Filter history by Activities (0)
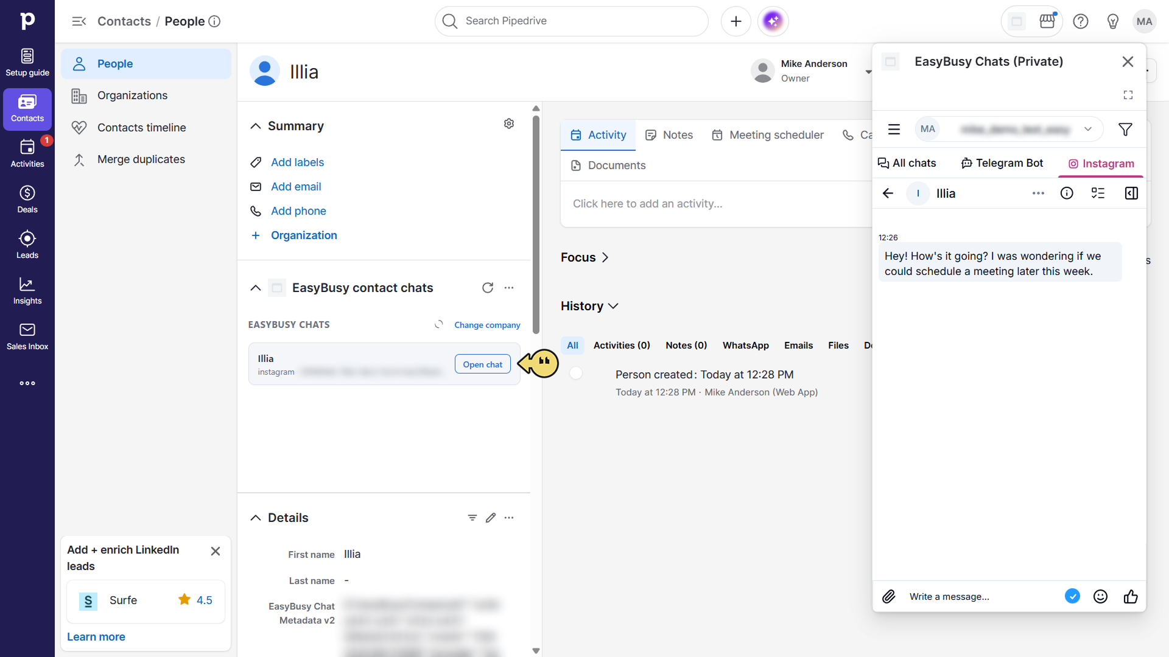The height and width of the screenshot is (657, 1169). 622,346
